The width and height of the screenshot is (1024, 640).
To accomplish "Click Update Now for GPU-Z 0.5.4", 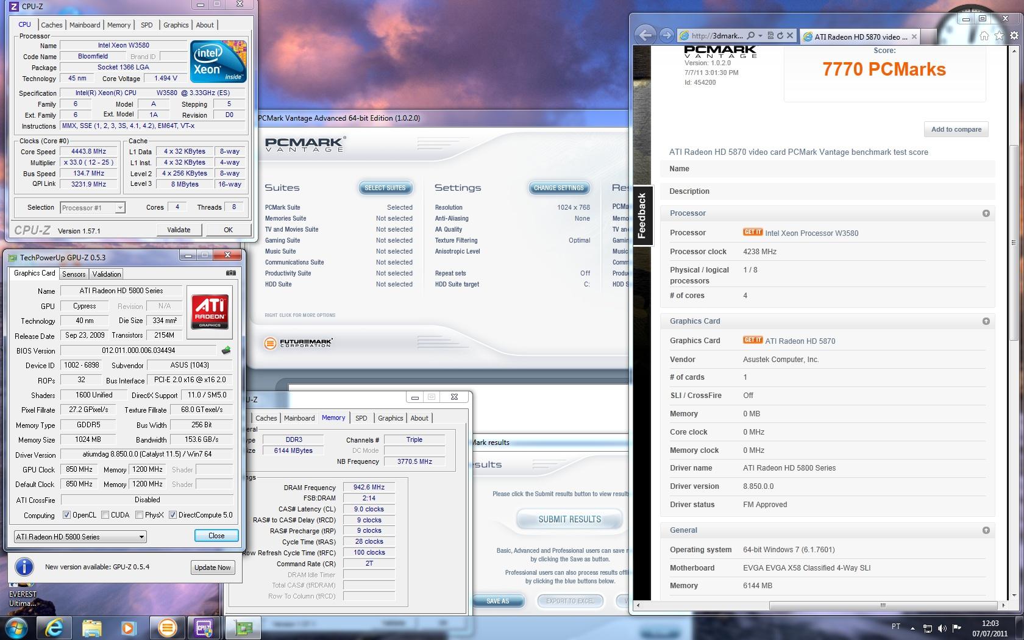I will click(x=212, y=567).
